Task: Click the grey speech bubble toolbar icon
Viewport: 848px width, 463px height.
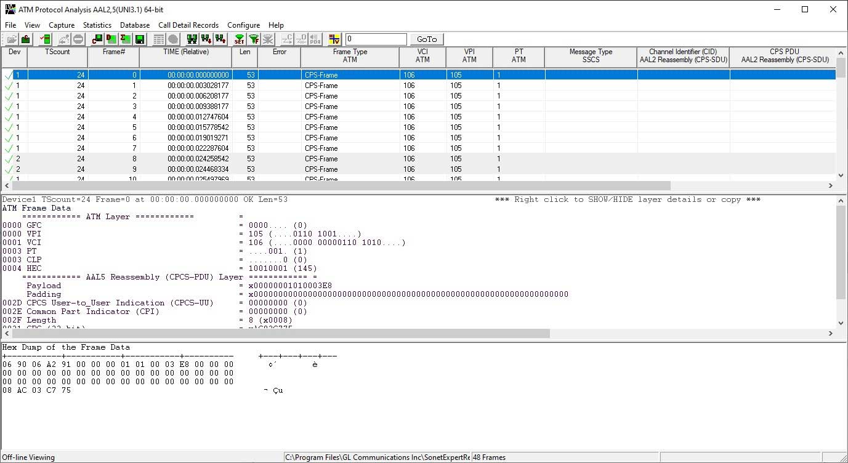Action: [173, 39]
